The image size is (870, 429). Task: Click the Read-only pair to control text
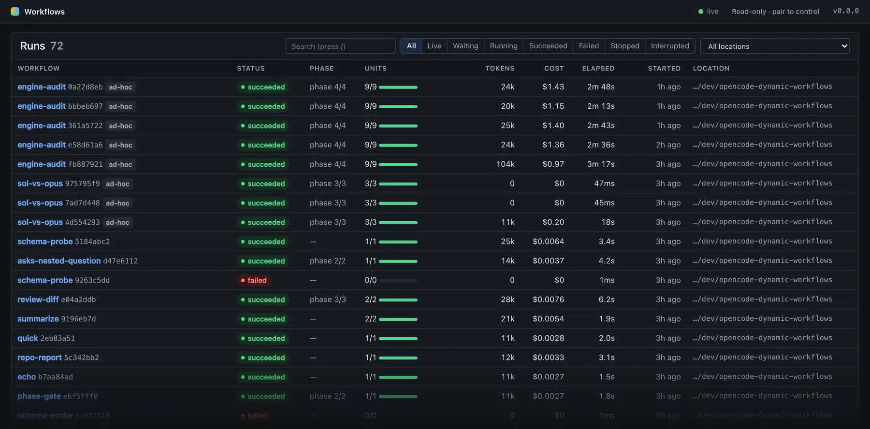coord(775,12)
